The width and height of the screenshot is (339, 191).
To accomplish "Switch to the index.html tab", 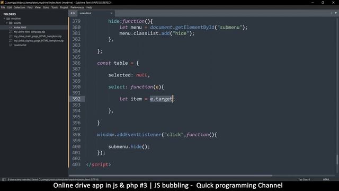I will click(x=85, y=13).
